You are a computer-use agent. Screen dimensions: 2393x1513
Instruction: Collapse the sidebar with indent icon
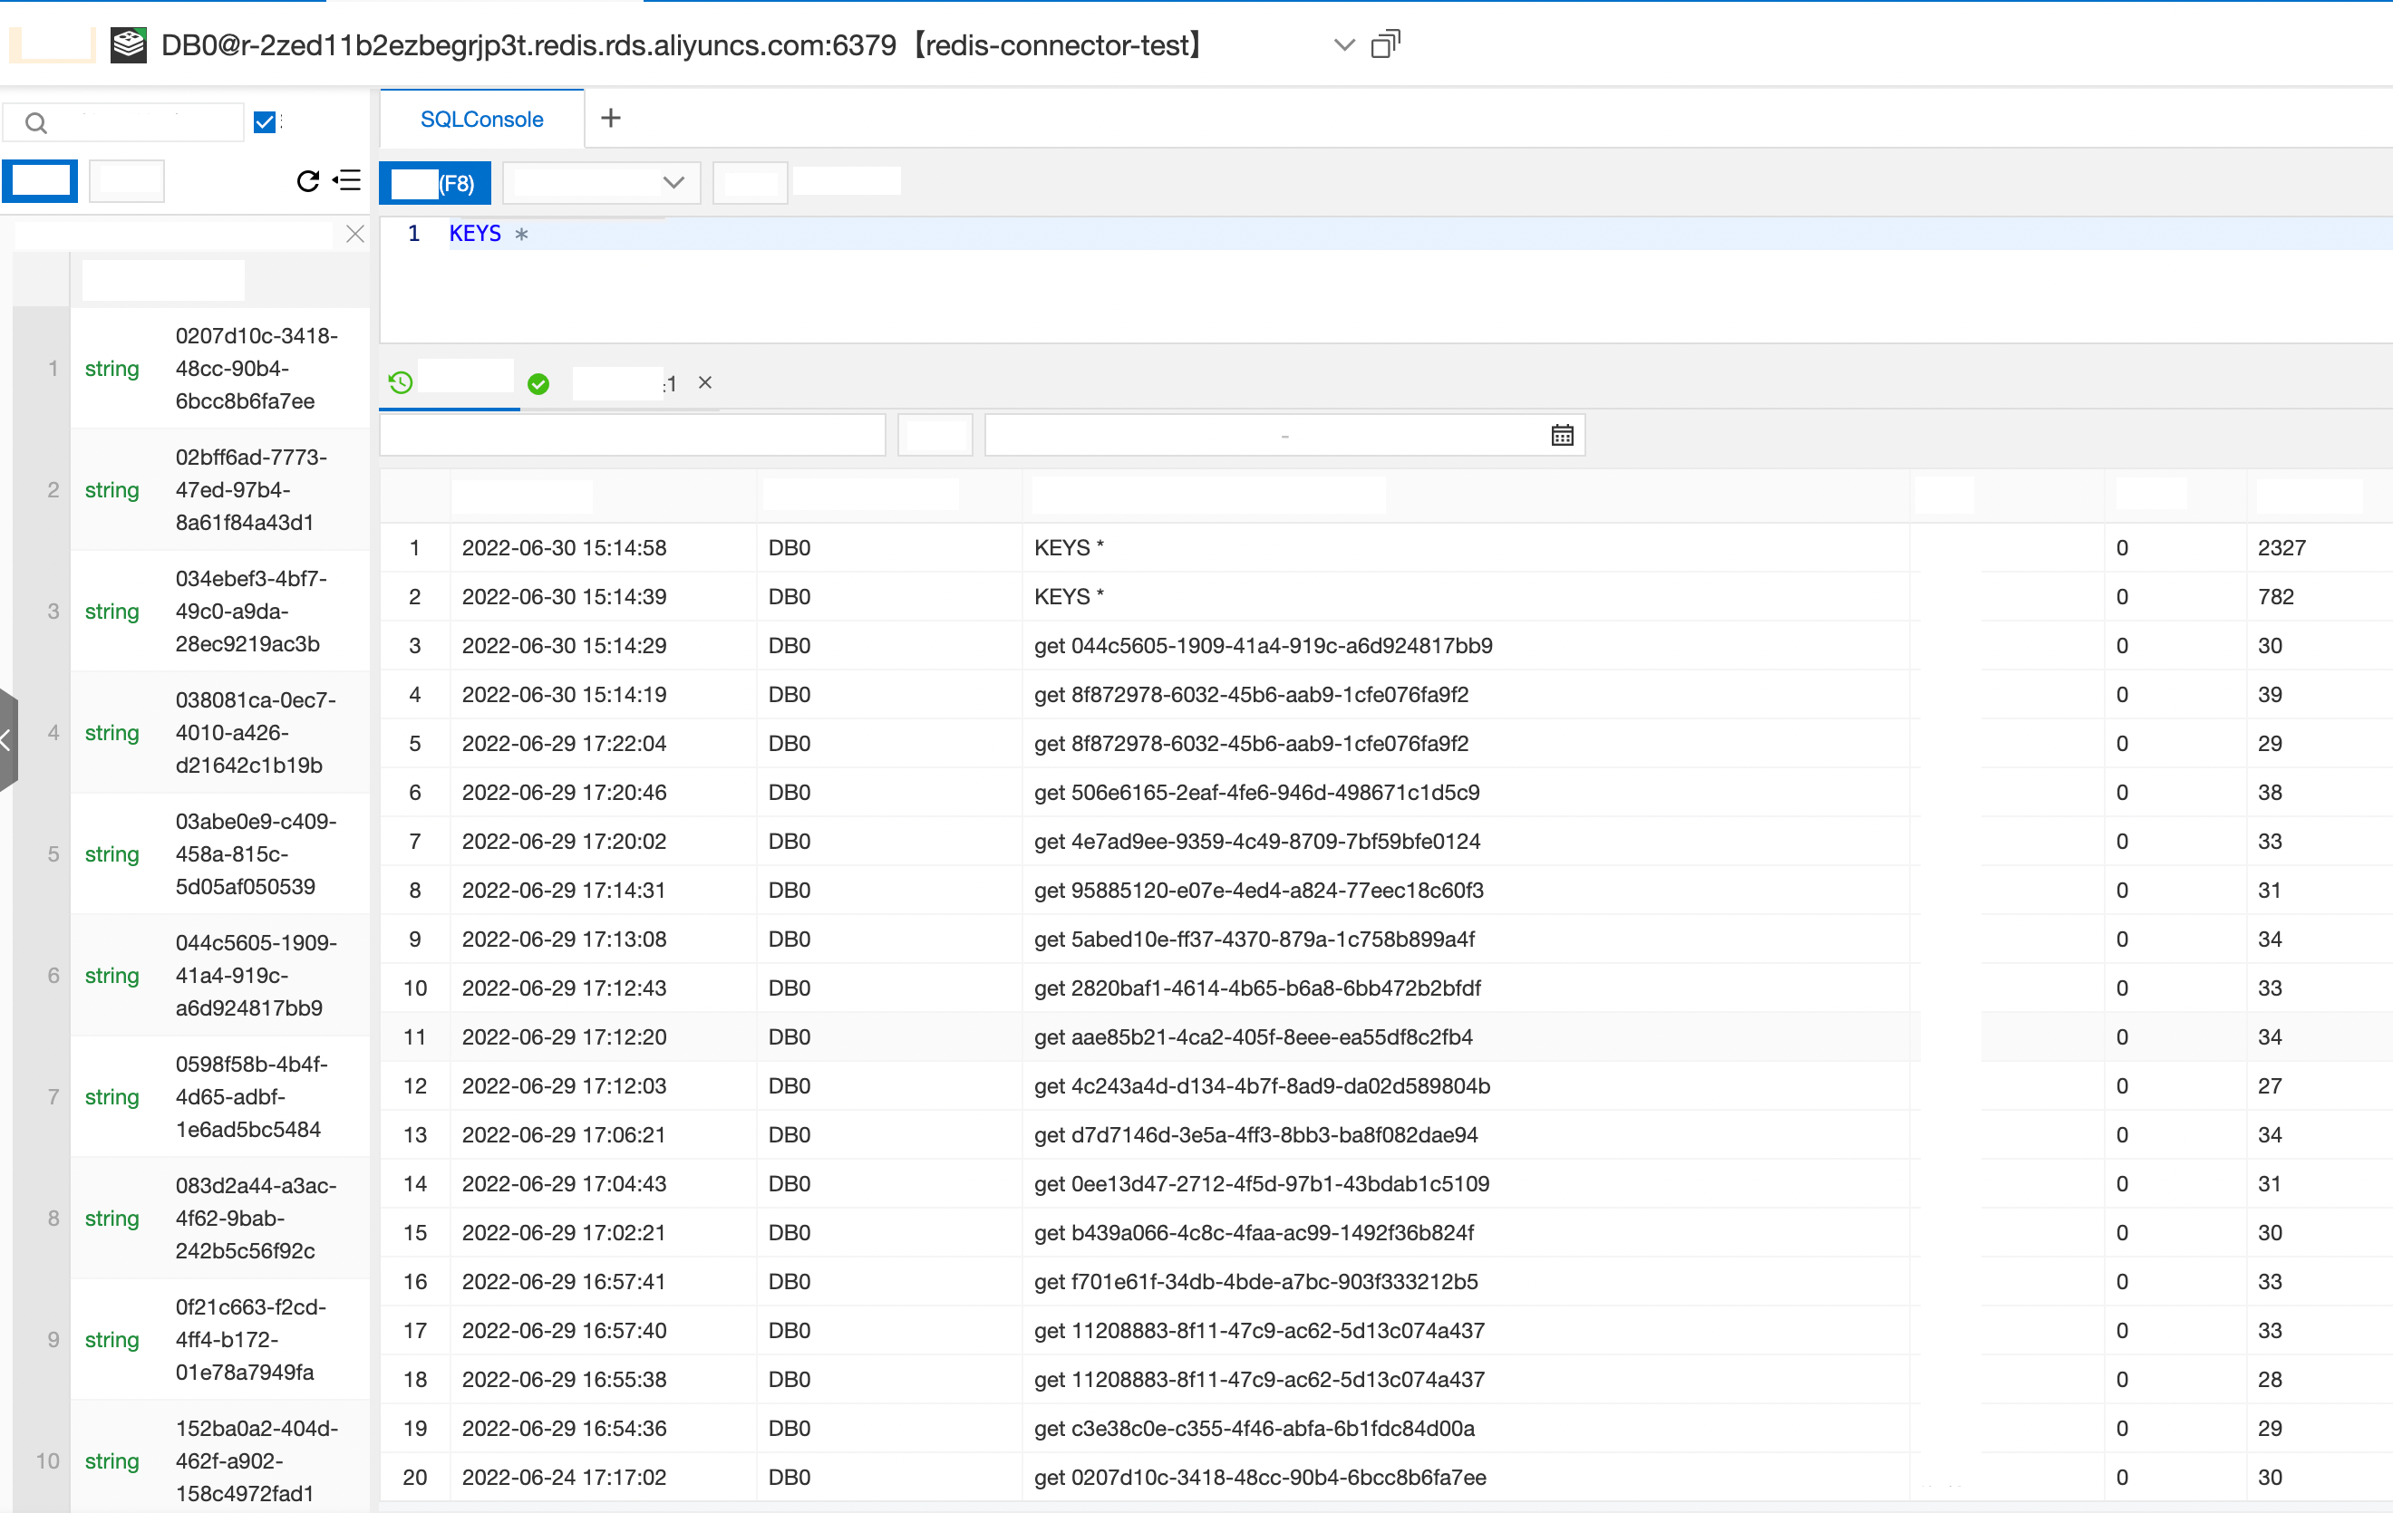[x=347, y=181]
